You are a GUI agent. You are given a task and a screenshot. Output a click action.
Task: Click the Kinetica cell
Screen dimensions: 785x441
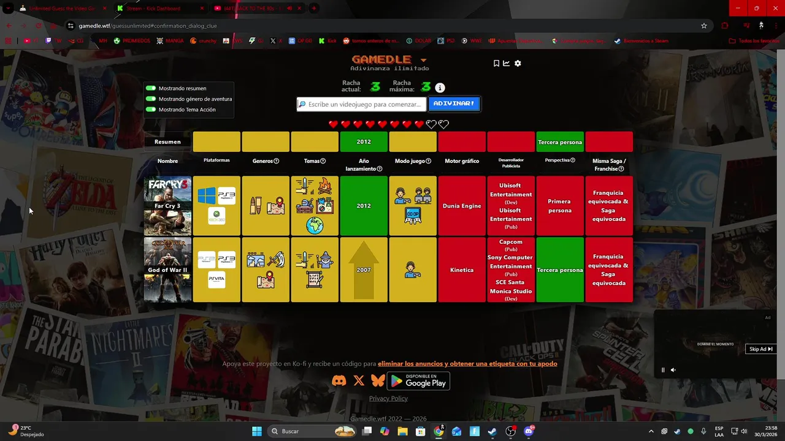point(462,270)
